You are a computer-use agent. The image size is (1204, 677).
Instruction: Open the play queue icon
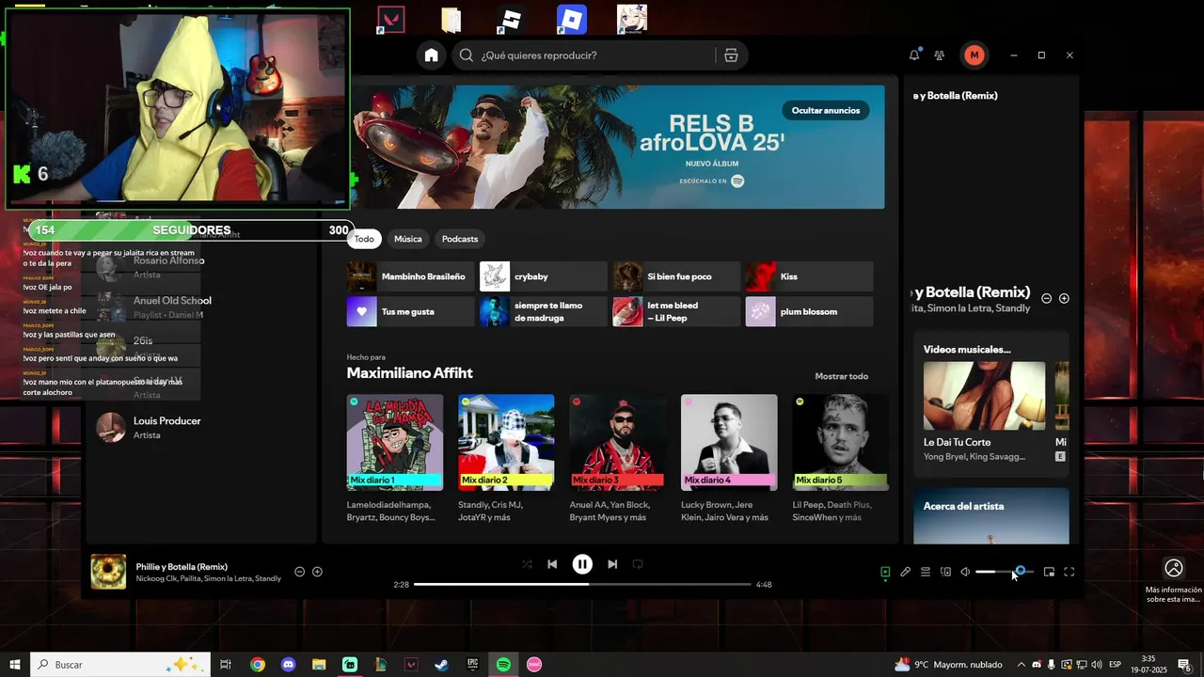926,572
